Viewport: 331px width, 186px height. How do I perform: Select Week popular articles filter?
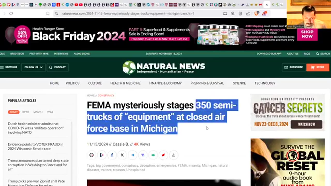26,112
